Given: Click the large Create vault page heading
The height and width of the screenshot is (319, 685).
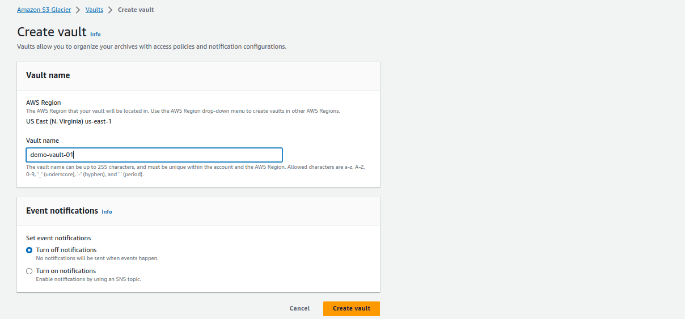Looking at the screenshot, I should pos(52,32).
